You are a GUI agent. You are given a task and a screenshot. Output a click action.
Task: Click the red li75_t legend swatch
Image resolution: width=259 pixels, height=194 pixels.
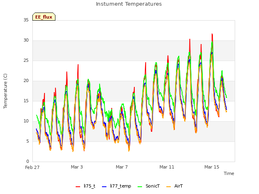click(x=78, y=187)
